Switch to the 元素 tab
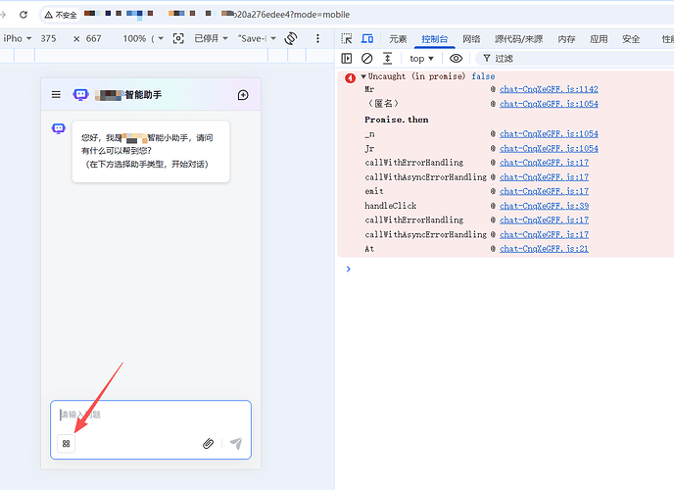The image size is (674, 490). click(x=398, y=39)
